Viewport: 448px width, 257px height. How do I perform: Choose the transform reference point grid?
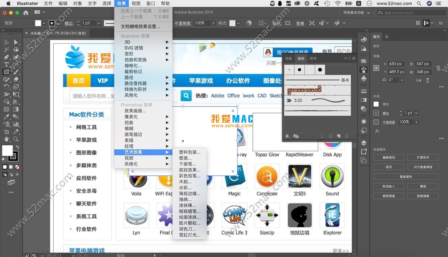point(376,68)
